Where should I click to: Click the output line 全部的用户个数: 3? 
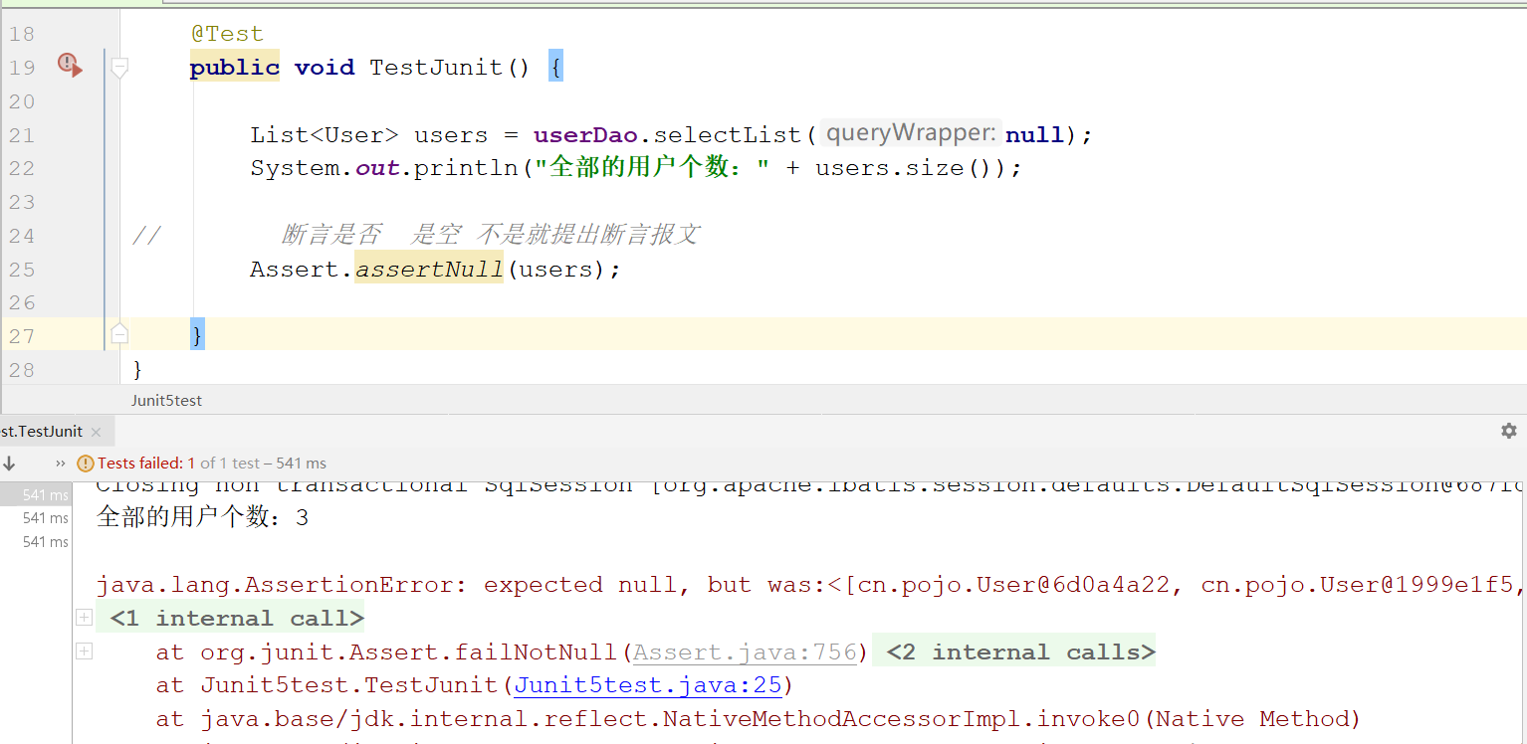pos(203,517)
